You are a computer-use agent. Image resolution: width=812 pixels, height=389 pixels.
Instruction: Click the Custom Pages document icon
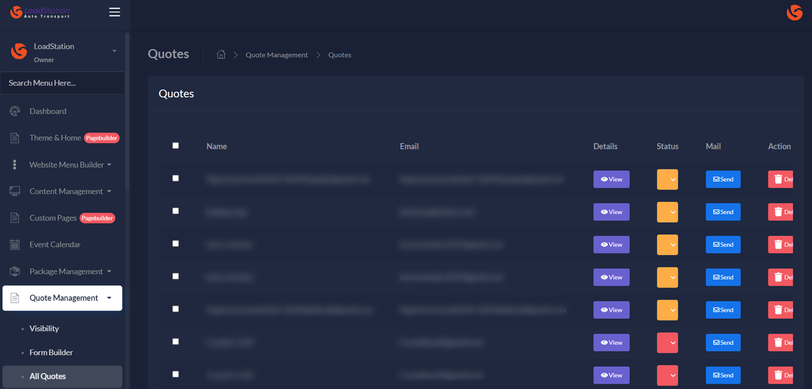15,218
